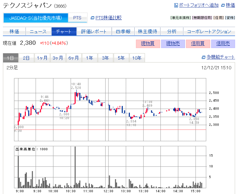237x194 pixels.
Task: Click the popup icon beside top-right 株価 link
Action: (x=223, y=5)
